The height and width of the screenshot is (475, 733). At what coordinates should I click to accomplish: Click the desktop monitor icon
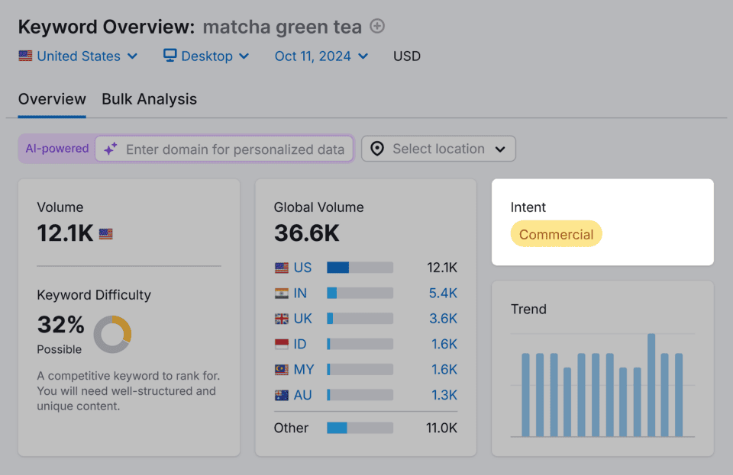point(170,56)
